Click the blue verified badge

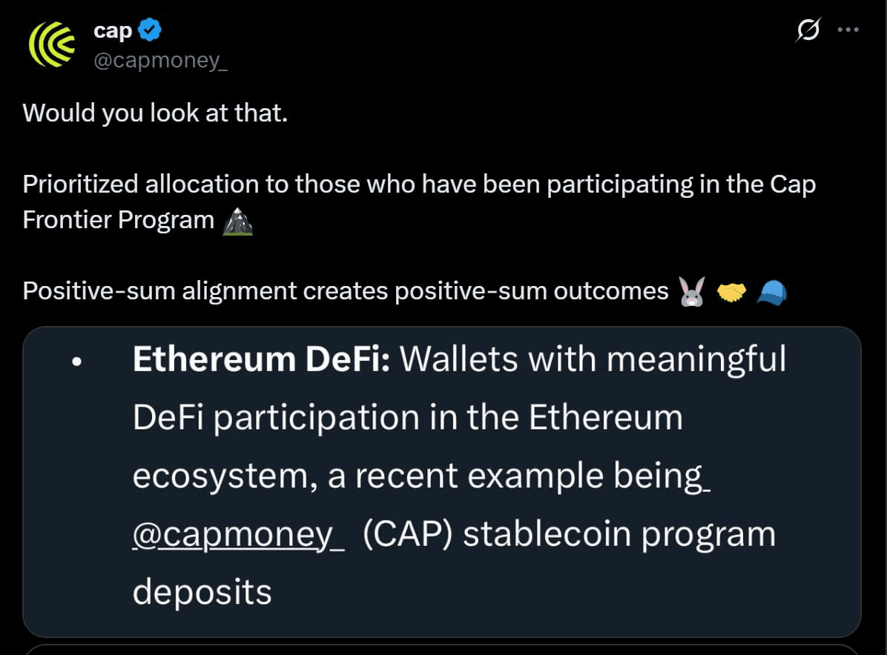click(149, 31)
